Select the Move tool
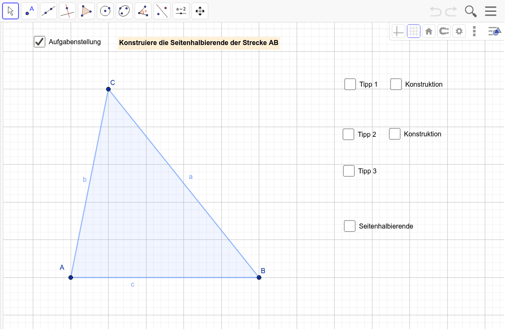Viewport: 505px width, 330px height. pos(11,11)
